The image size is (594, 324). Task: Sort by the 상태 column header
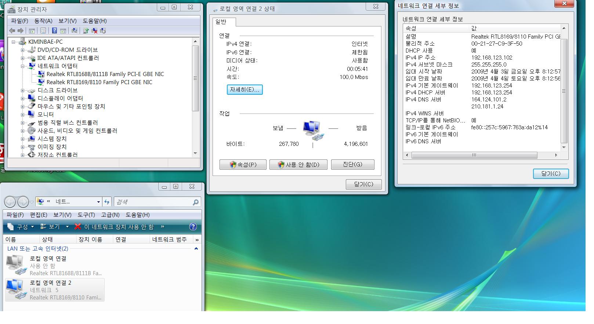click(x=58, y=240)
